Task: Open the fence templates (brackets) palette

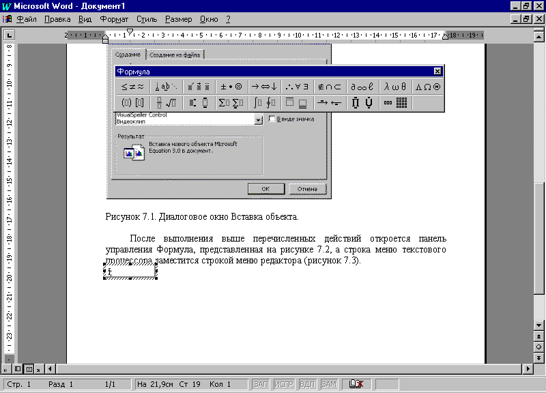Action: point(132,103)
